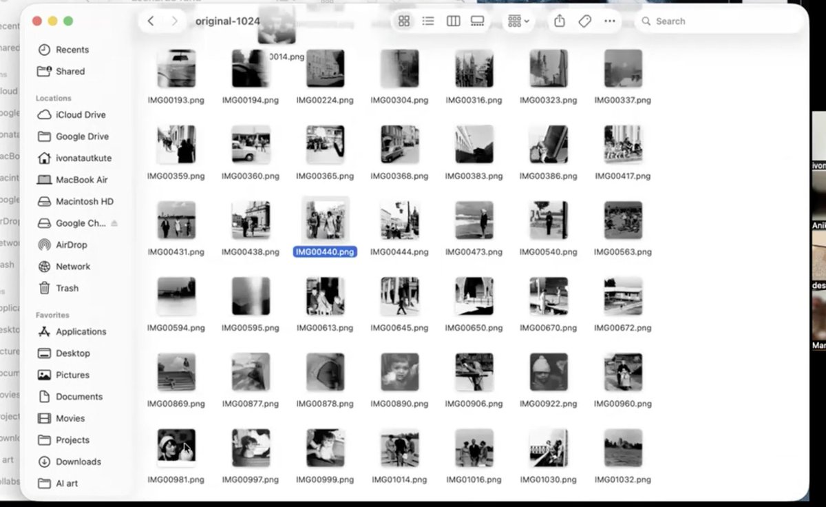
Task: Open the AI art folder in the sidebar
Action: click(67, 484)
